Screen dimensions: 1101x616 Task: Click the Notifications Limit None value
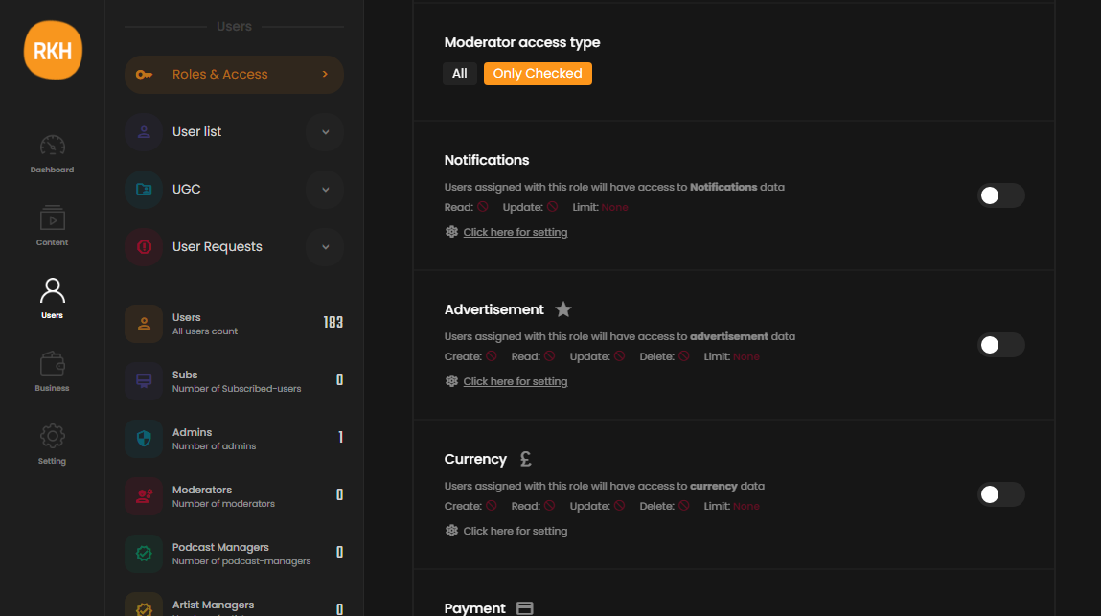pyautogui.click(x=614, y=207)
